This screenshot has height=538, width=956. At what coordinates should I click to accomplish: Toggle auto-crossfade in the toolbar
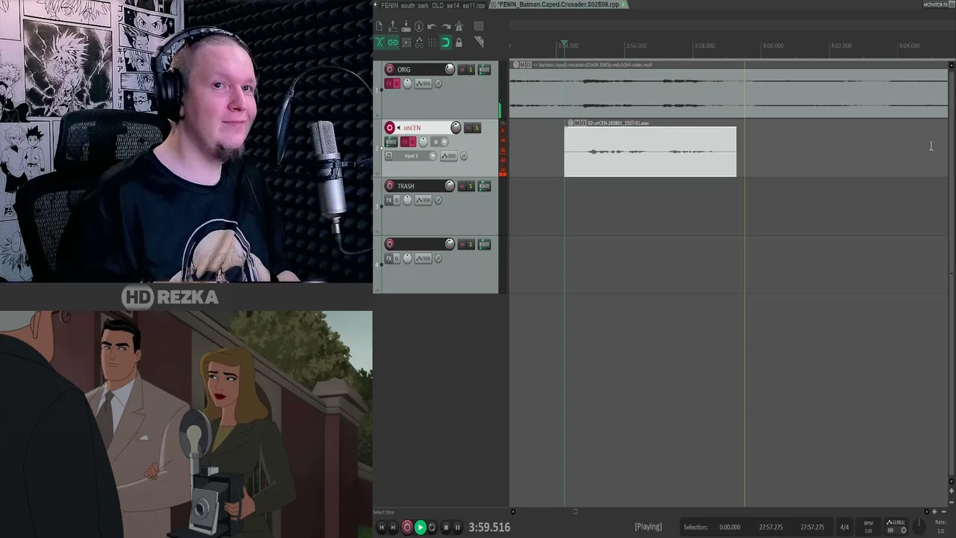[379, 43]
